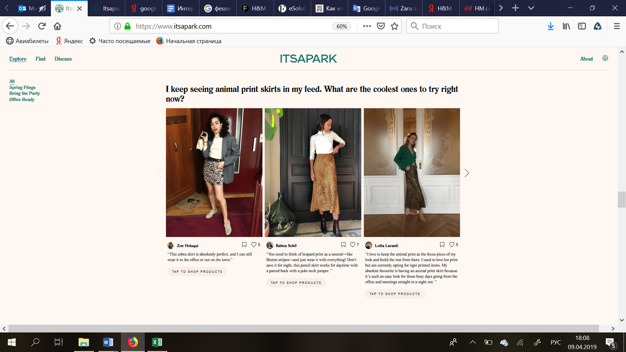Filter by Bring the Party

click(25, 93)
